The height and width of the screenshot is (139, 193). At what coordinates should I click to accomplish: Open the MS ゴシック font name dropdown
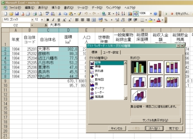pyautogui.click(x=32, y=20)
